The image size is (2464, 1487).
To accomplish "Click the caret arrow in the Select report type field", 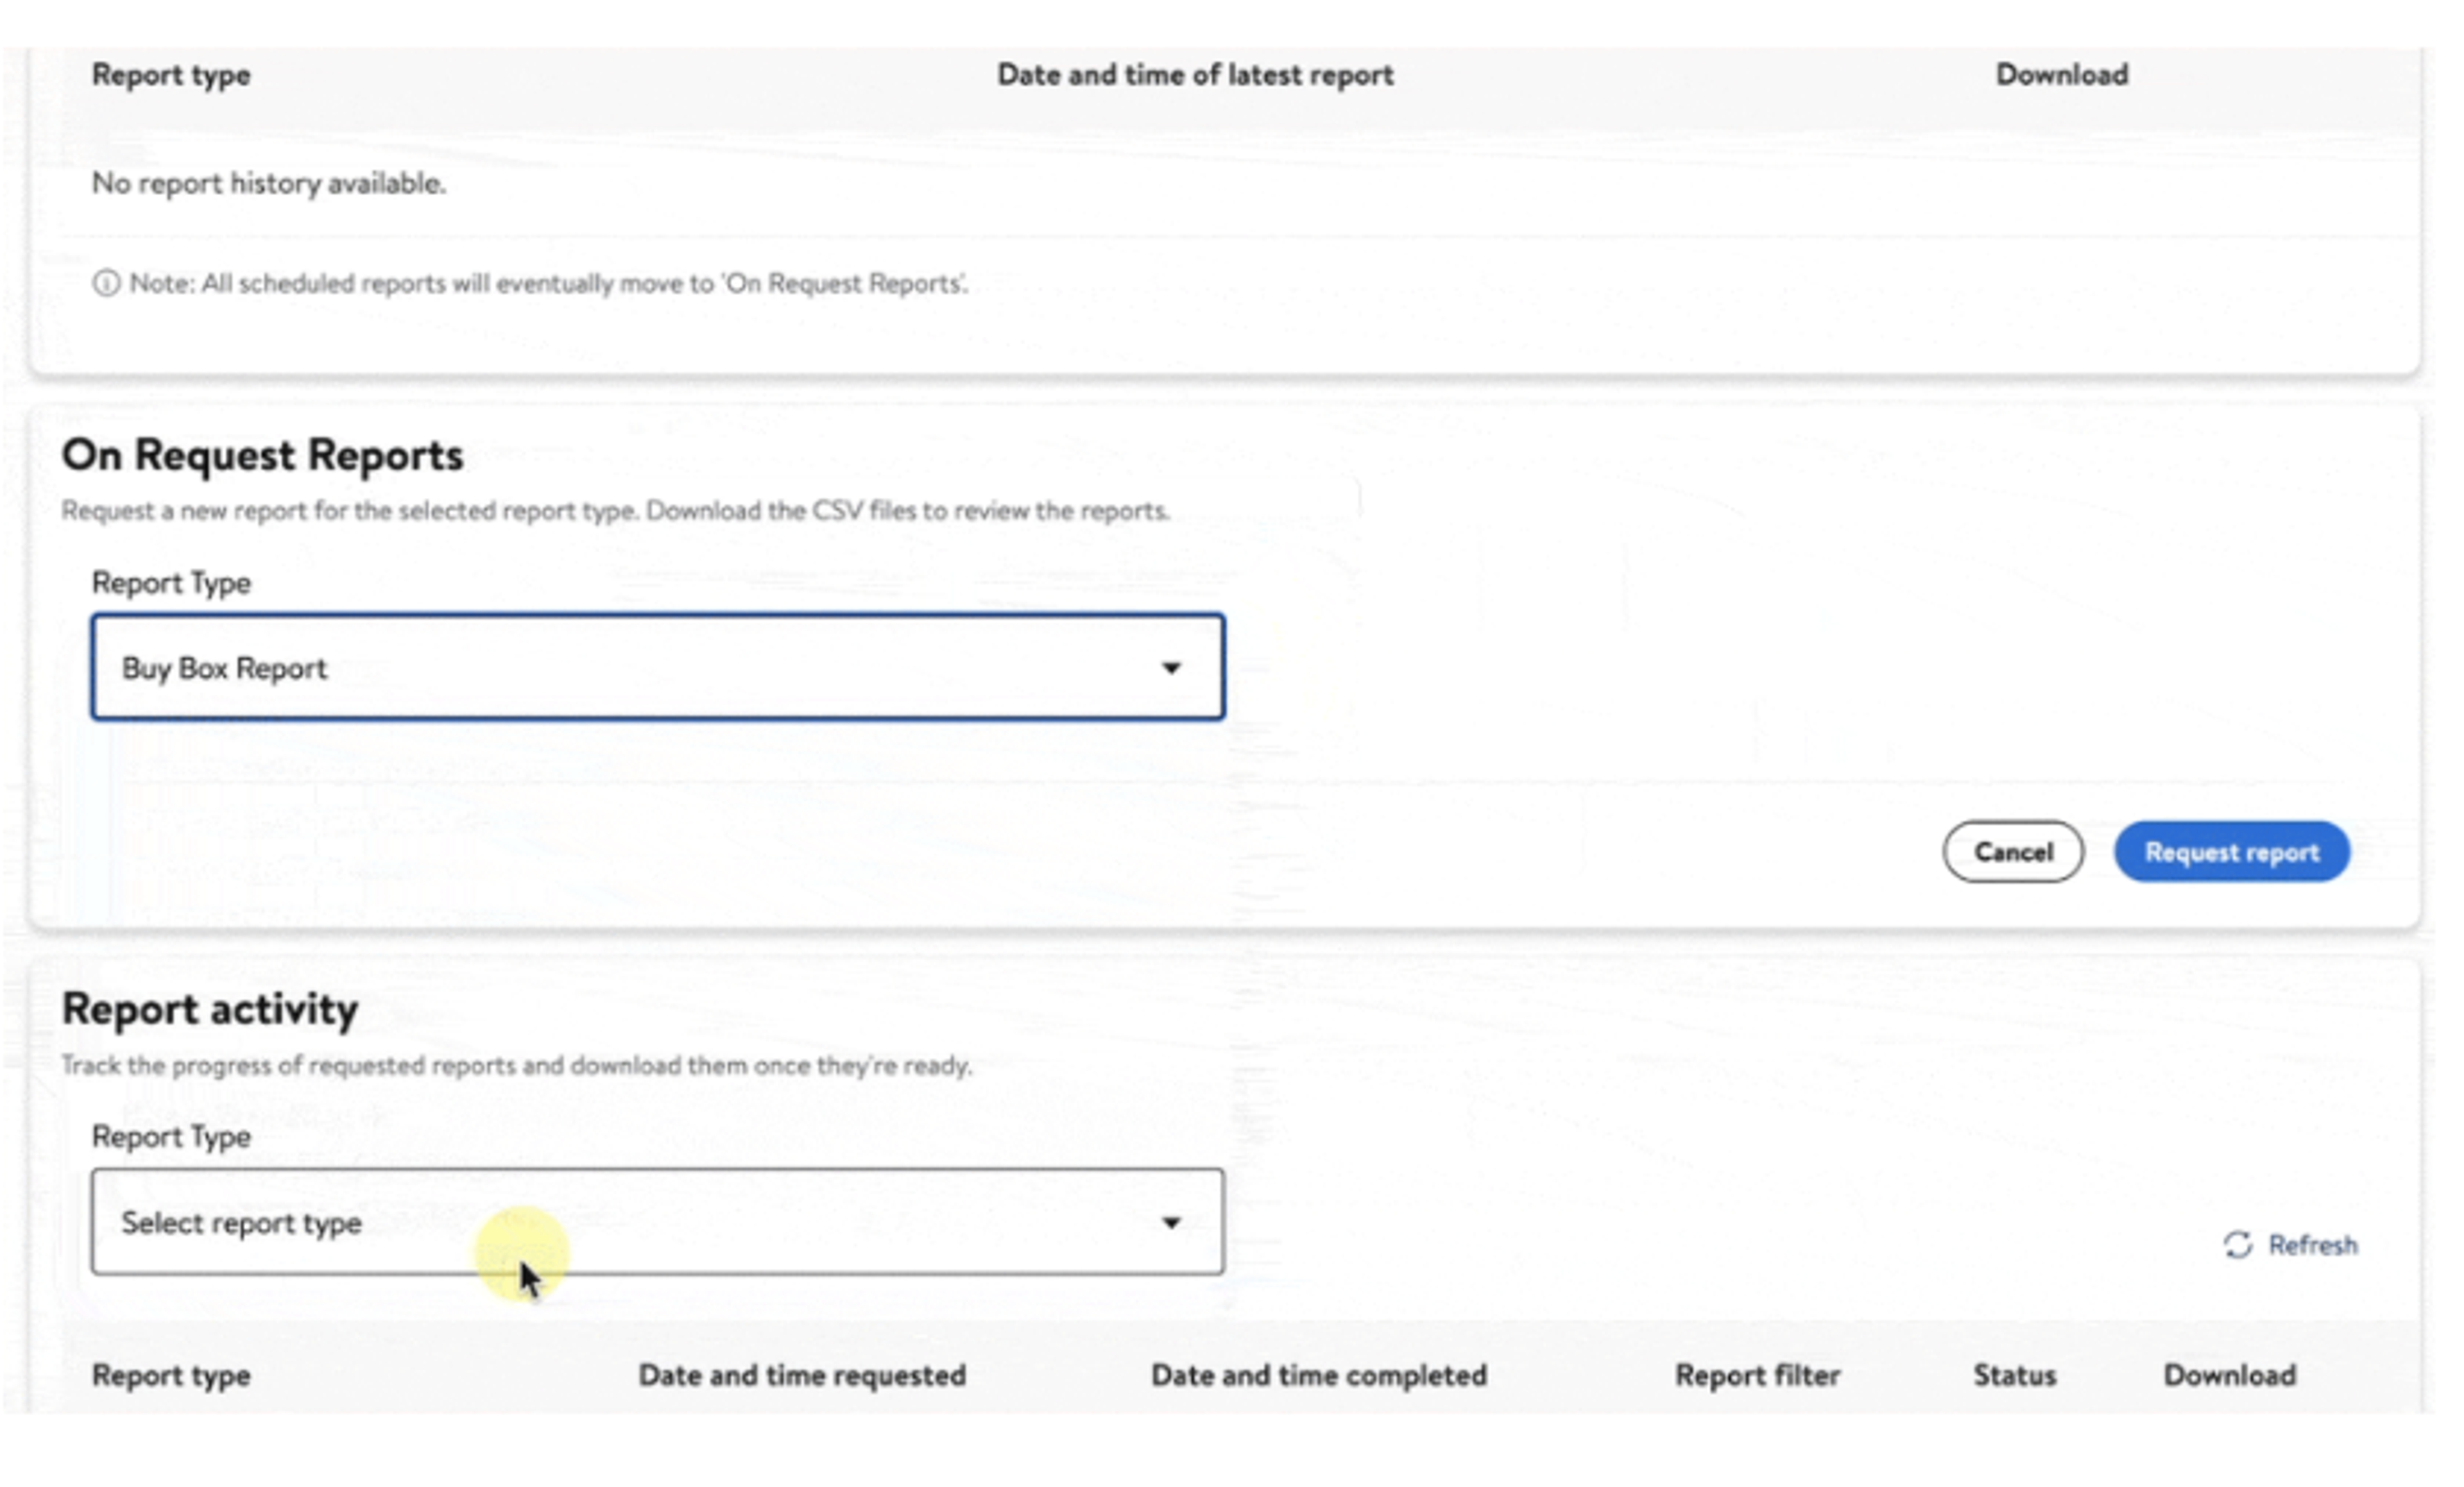I will coord(1171,1222).
